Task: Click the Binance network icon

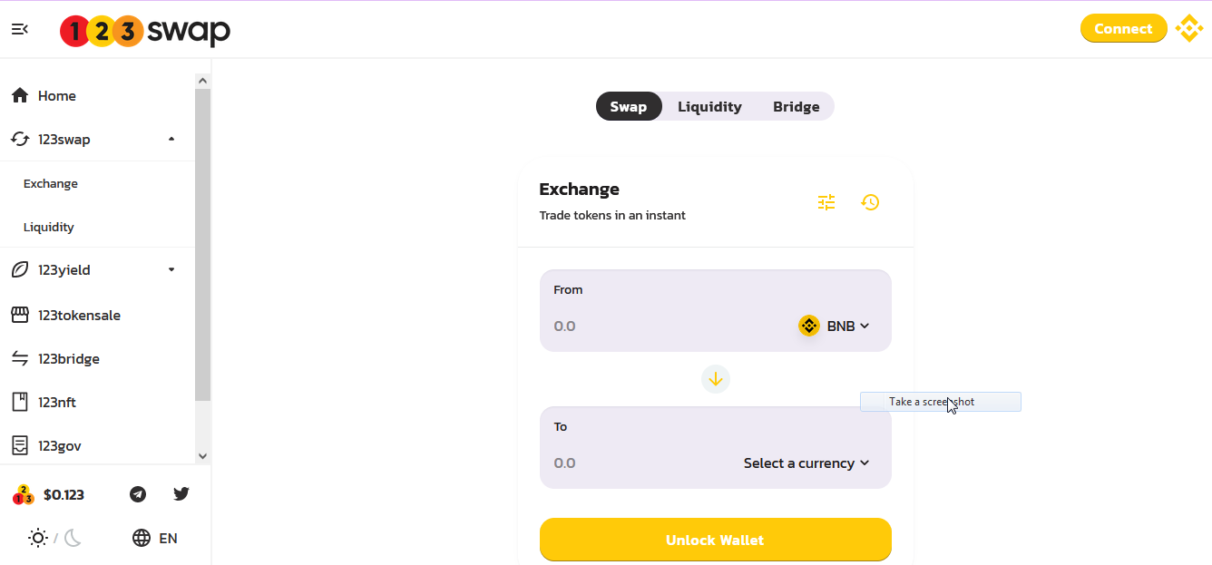Action: (1188, 29)
